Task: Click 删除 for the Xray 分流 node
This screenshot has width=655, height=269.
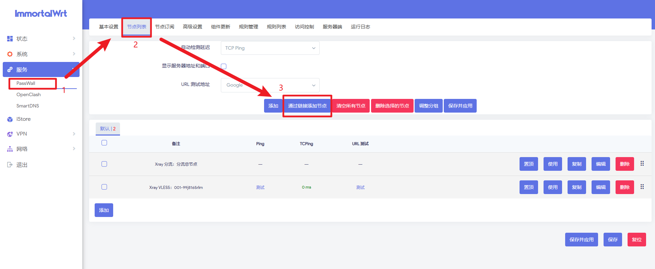Action: (x=625, y=164)
